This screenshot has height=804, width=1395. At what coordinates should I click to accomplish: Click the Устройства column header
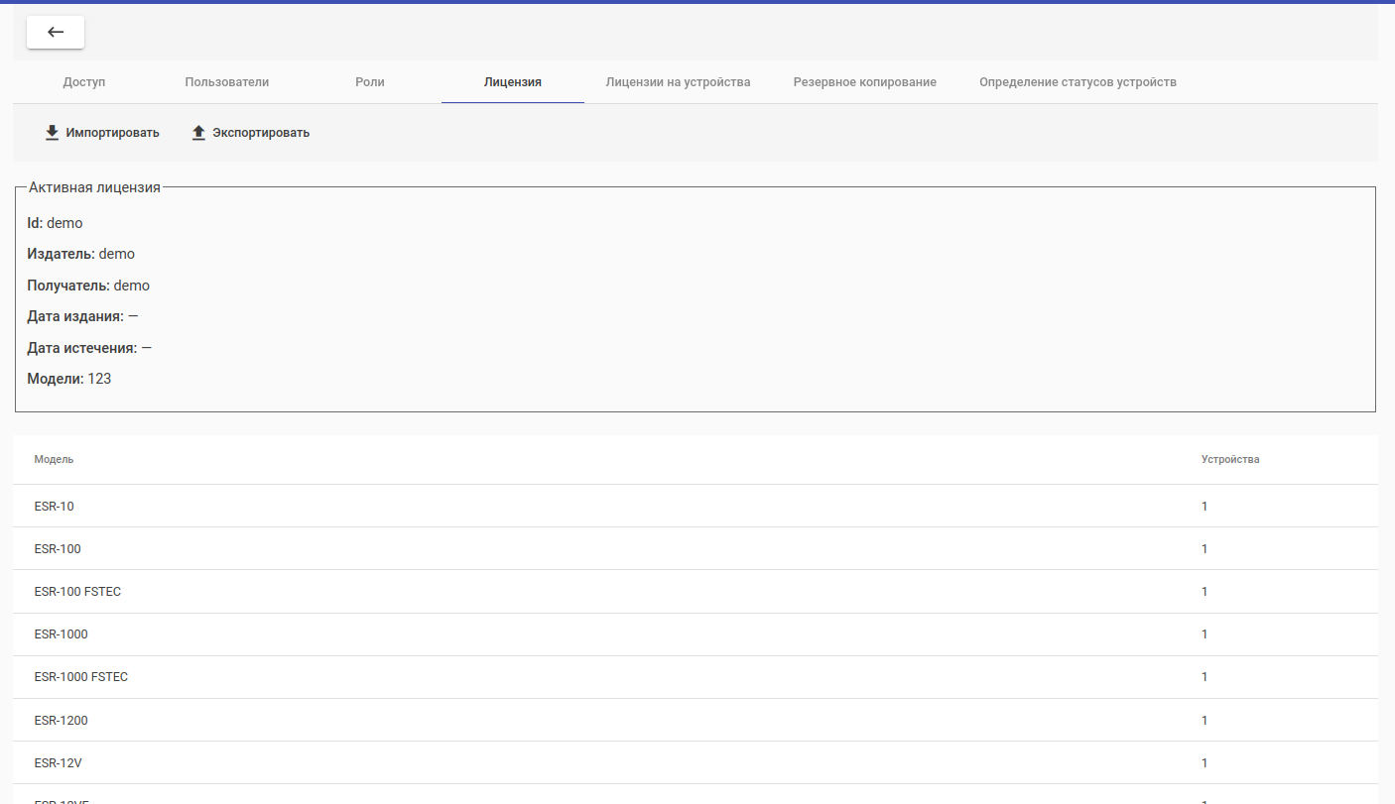click(1230, 460)
